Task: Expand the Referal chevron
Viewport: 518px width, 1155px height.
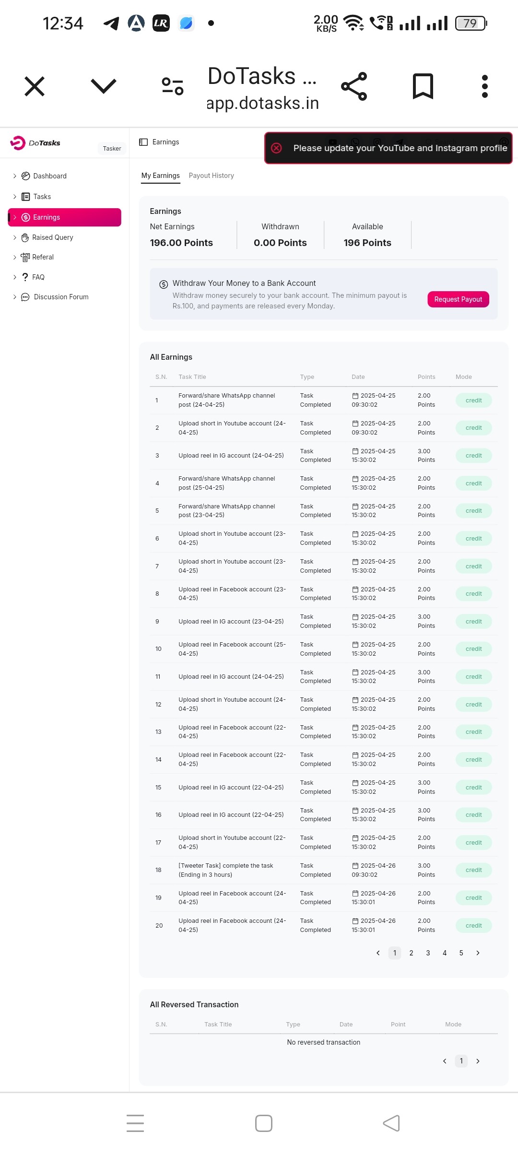Action: [14, 257]
